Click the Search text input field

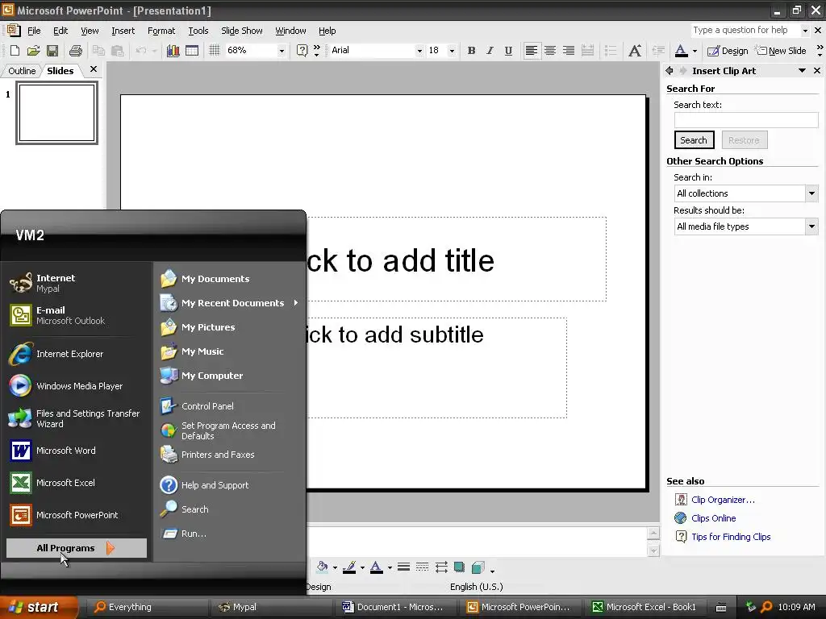(746, 121)
